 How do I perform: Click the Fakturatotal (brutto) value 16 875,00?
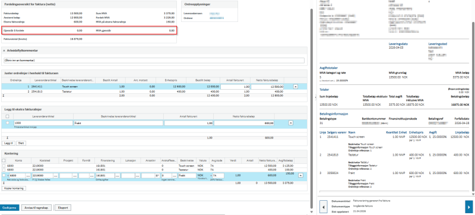point(76,39)
